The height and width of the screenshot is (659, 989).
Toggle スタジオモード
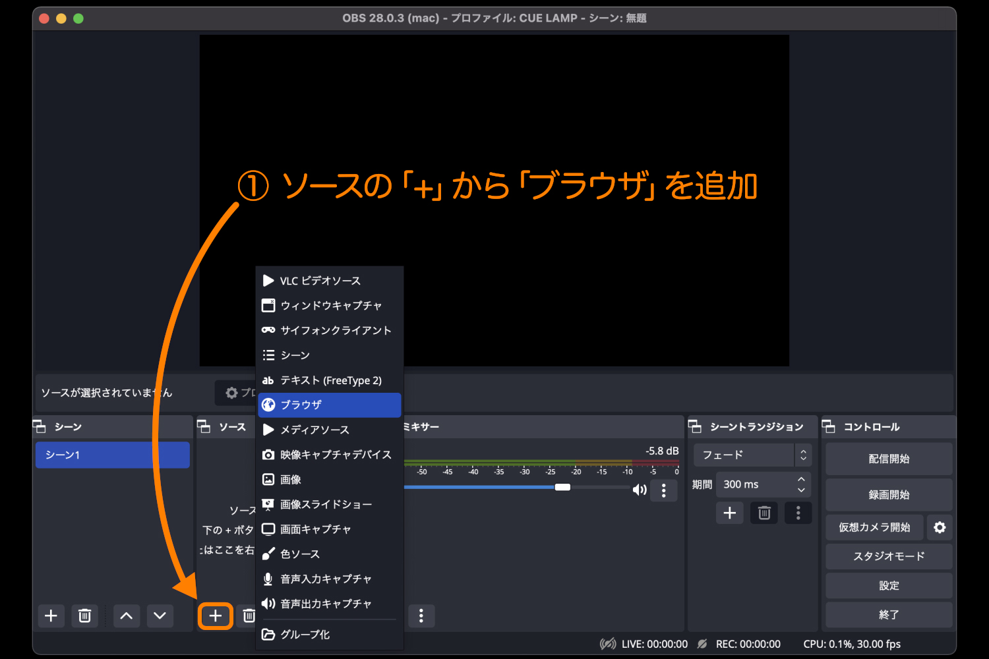tap(889, 556)
